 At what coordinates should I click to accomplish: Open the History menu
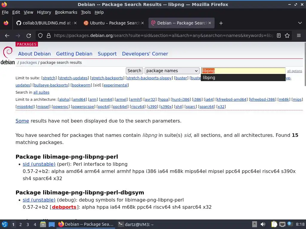[44, 12]
